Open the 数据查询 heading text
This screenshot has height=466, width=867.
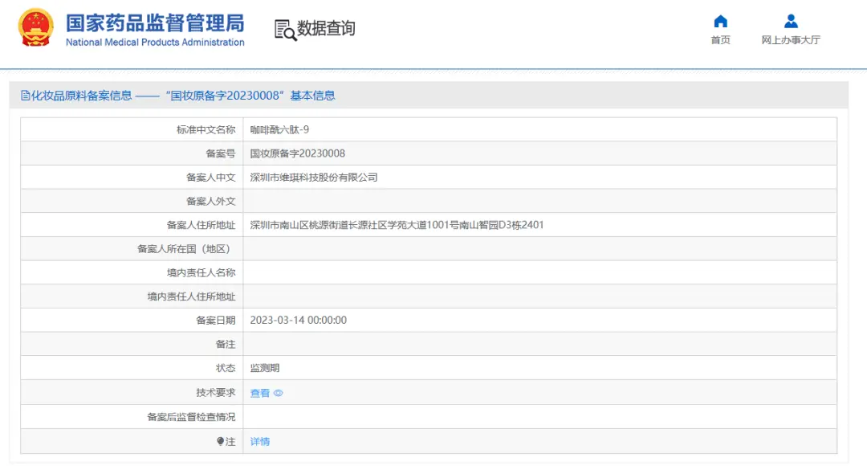tap(326, 29)
